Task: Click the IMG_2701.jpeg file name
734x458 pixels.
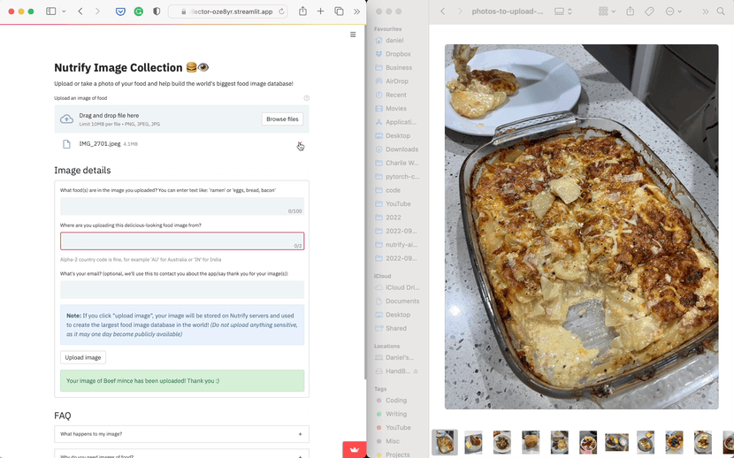Action: pos(100,144)
